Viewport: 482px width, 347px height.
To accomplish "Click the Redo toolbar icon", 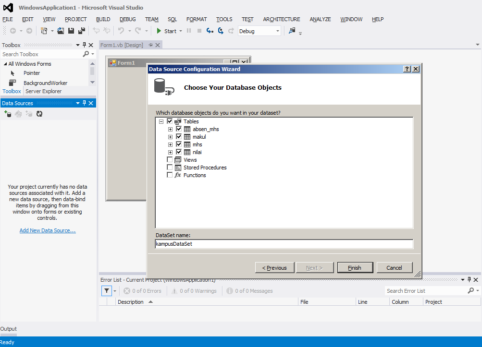I will pos(138,31).
